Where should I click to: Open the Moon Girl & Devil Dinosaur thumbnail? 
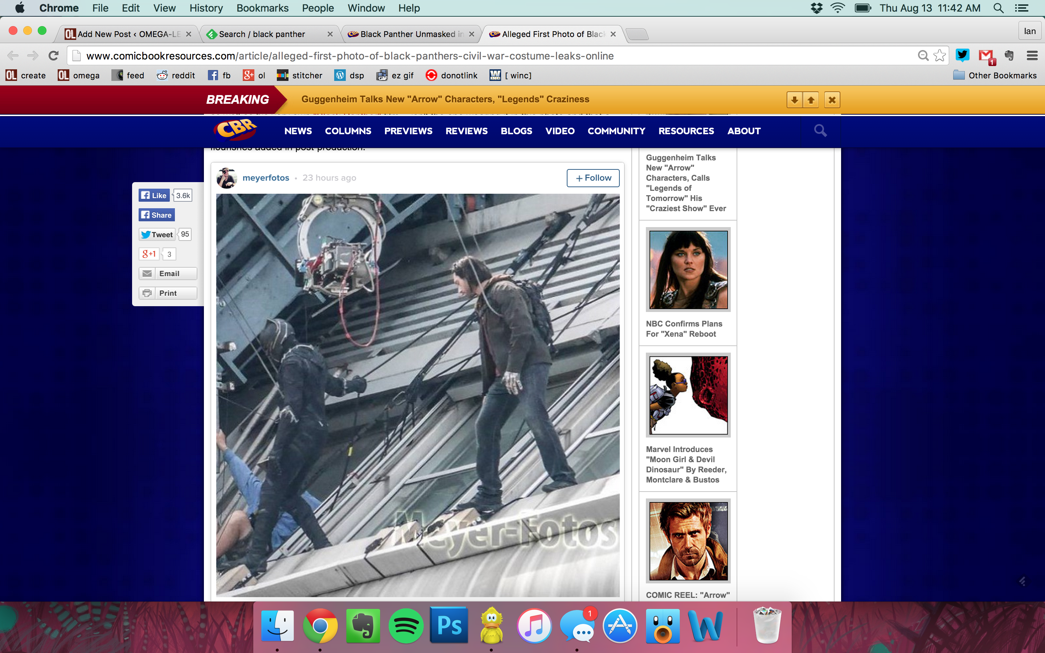(x=688, y=395)
